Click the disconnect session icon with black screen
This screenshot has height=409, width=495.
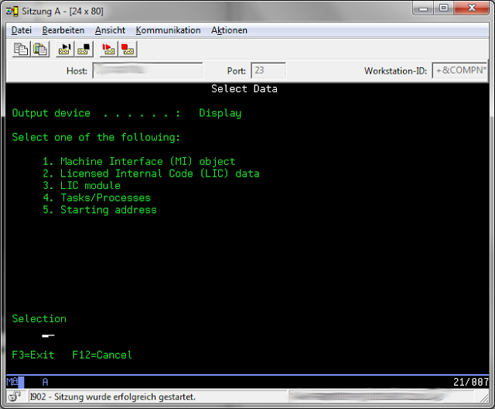(83, 50)
